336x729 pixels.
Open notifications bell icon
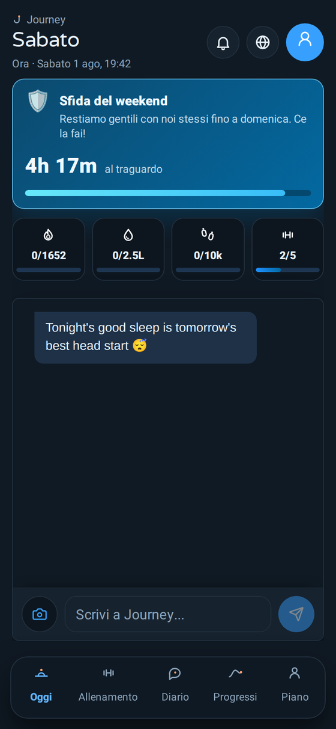223,43
